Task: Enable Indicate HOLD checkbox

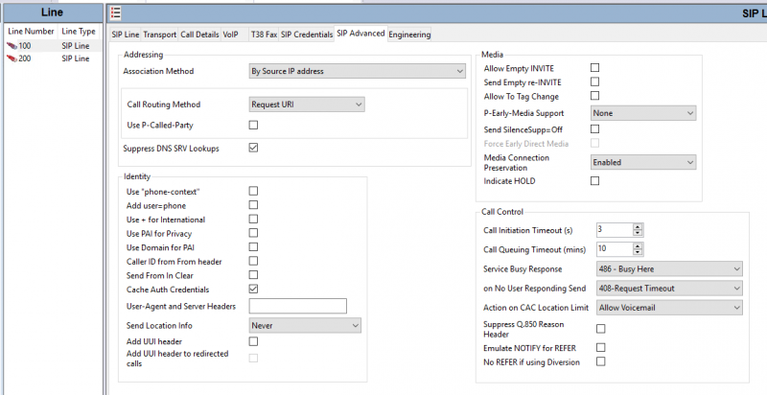Action: click(x=594, y=181)
